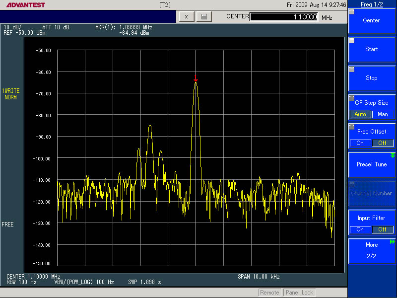Click keypad icon on CF Step Size softkey

(352, 98)
